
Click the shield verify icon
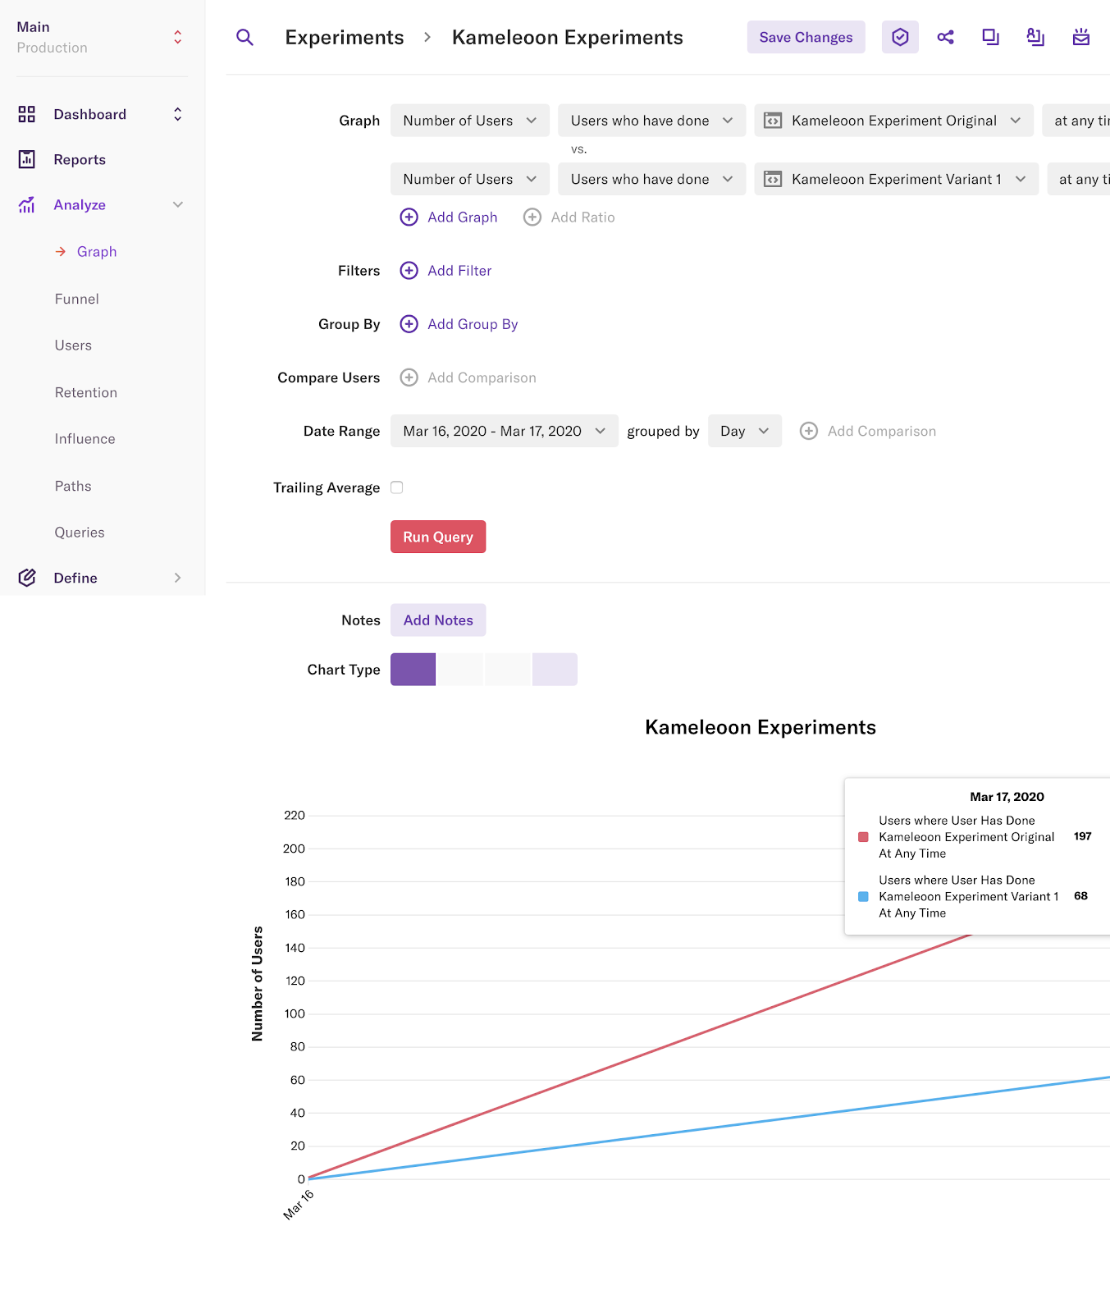[x=900, y=38]
